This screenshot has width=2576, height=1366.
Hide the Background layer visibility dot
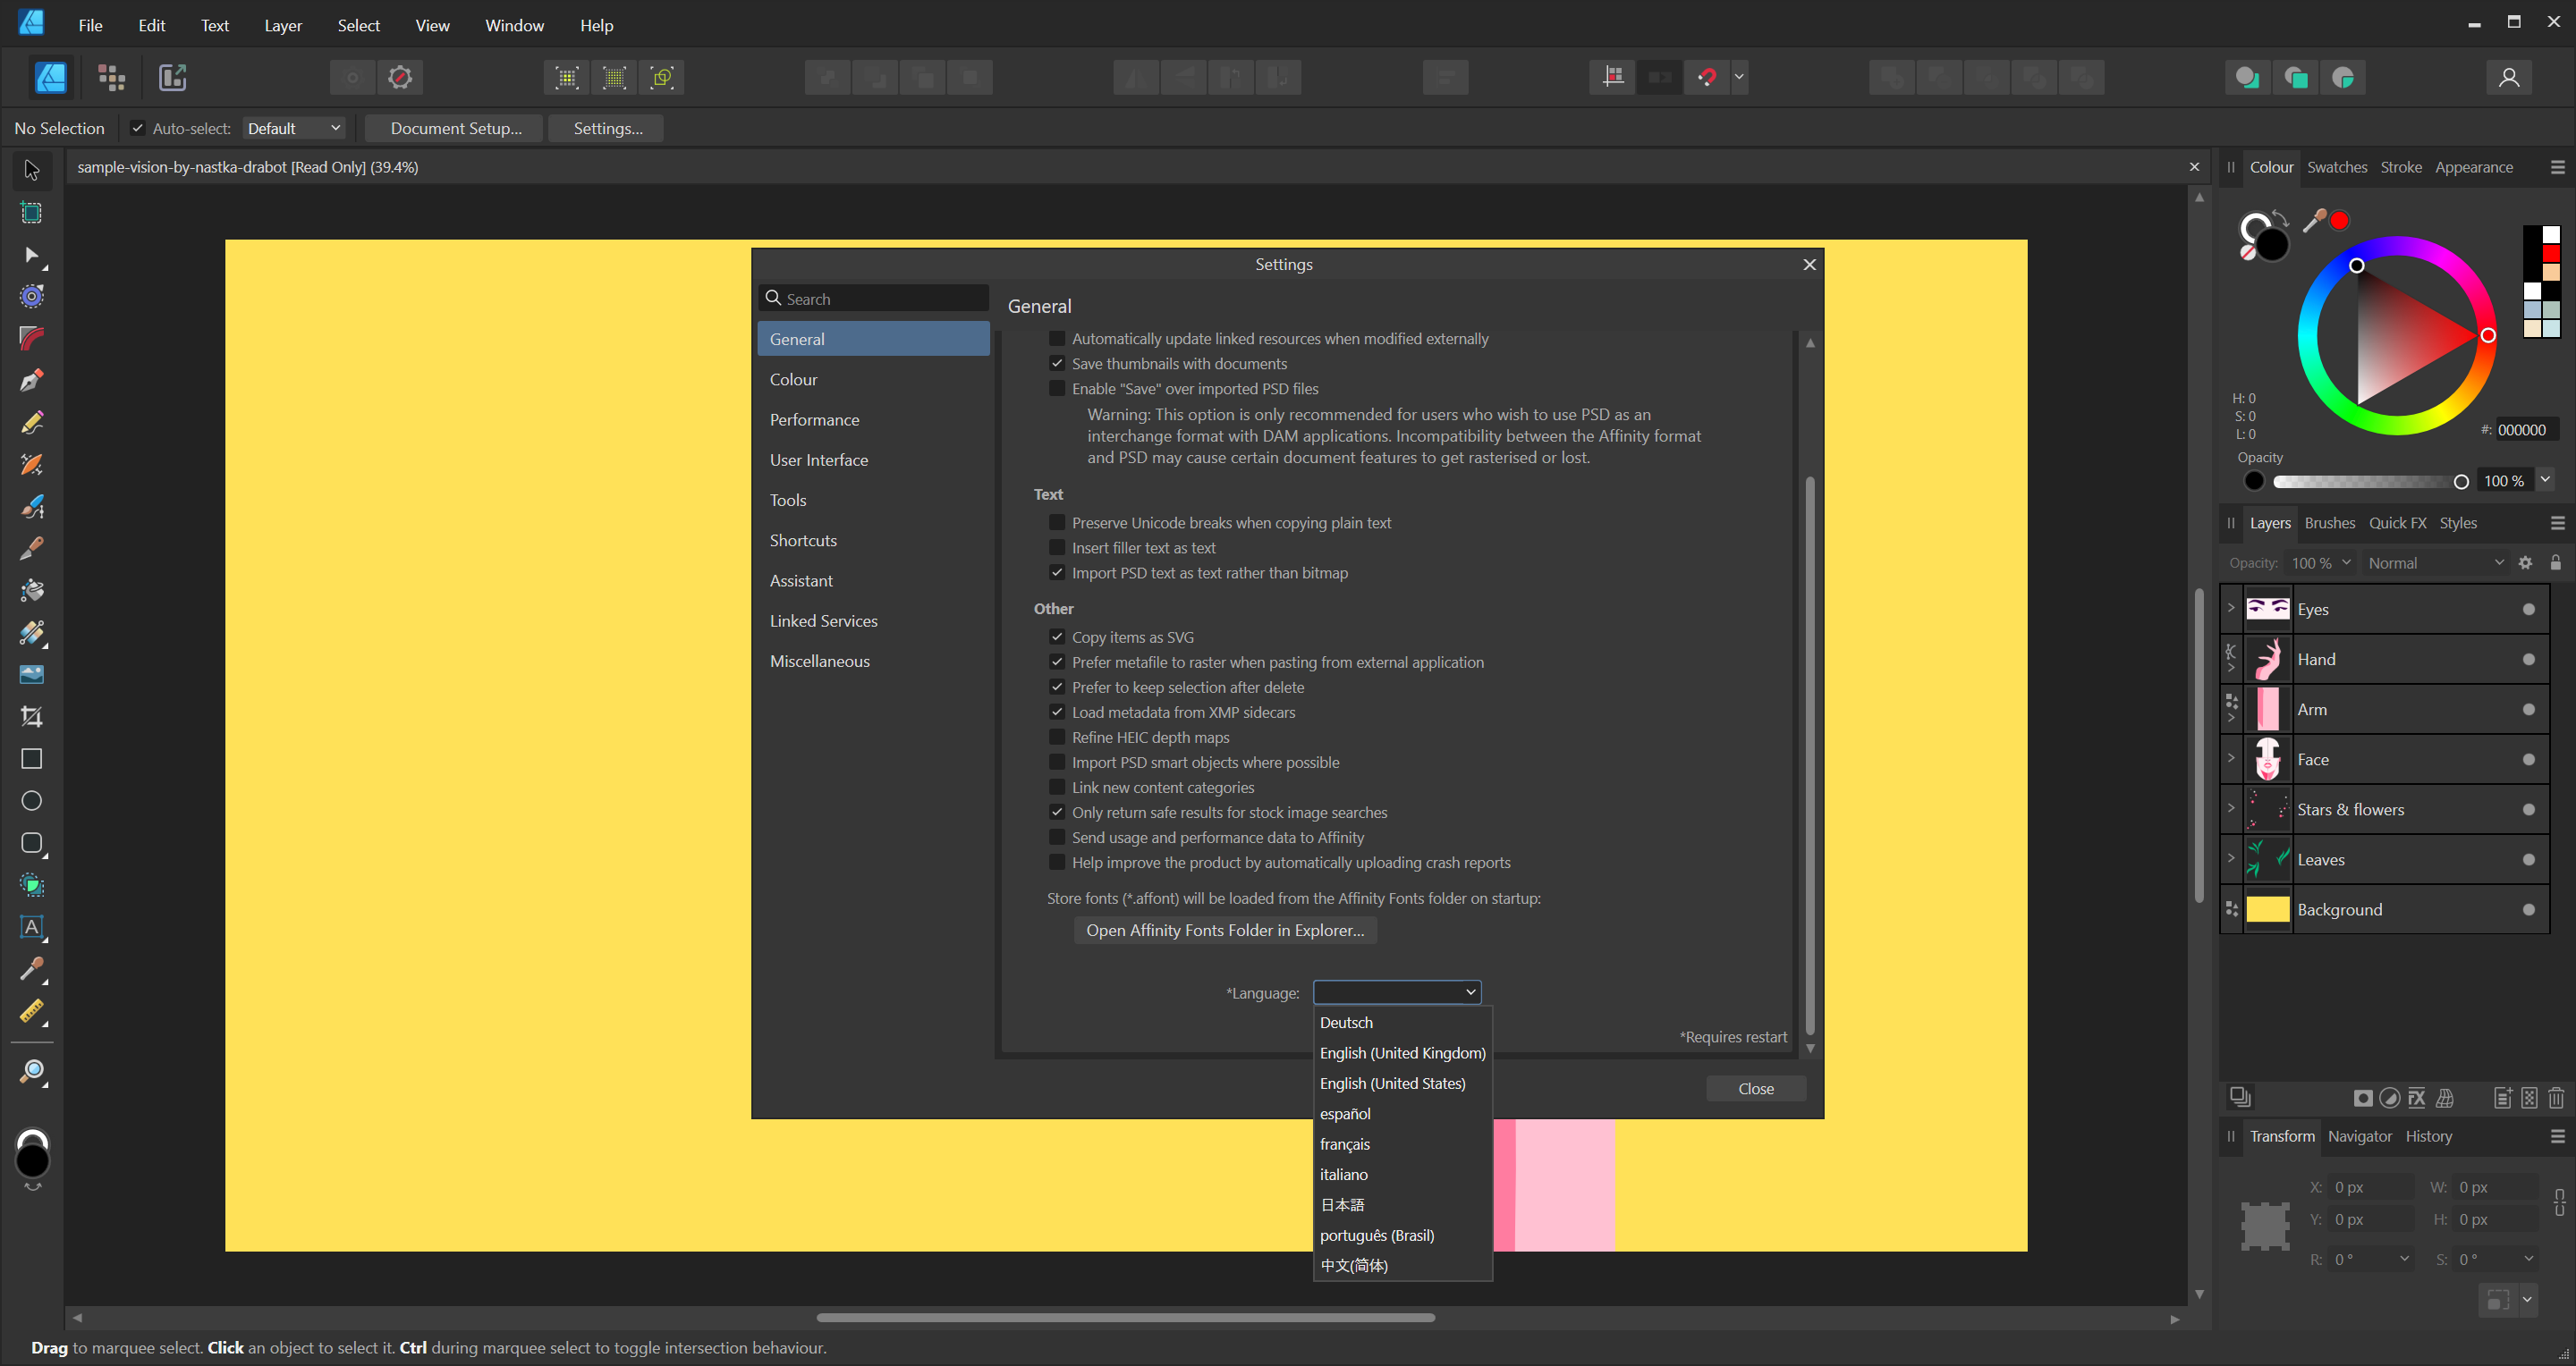pos(2528,909)
